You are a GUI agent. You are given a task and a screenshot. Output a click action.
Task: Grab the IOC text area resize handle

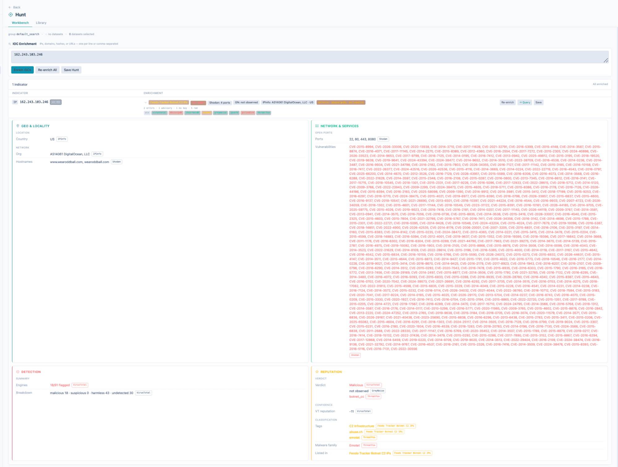point(606,61)
